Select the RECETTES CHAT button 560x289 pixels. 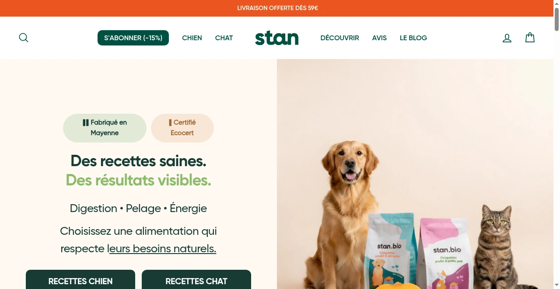(x=196, y=279)
